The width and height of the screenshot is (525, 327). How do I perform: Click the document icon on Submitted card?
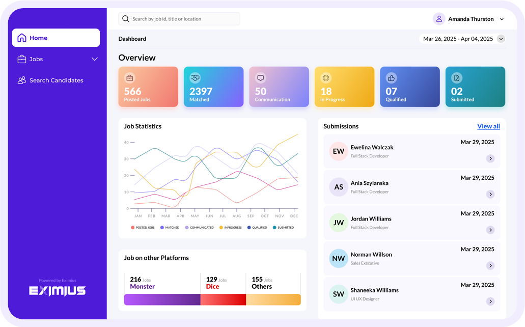pyautogui.click(x=457, y=78)
